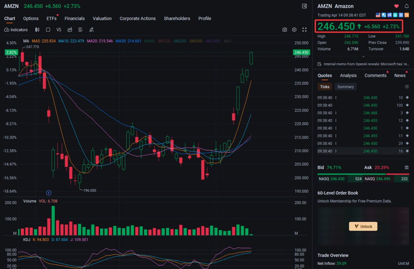The height and width of the screenshot is (269, 414).
Task: Click the 60-Level Order Book heading
Action: (338, 193)
